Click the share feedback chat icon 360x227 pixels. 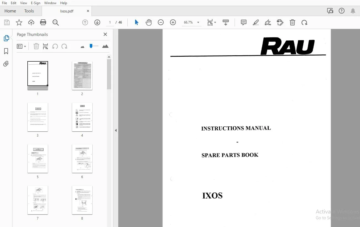[x=330, y=11]
